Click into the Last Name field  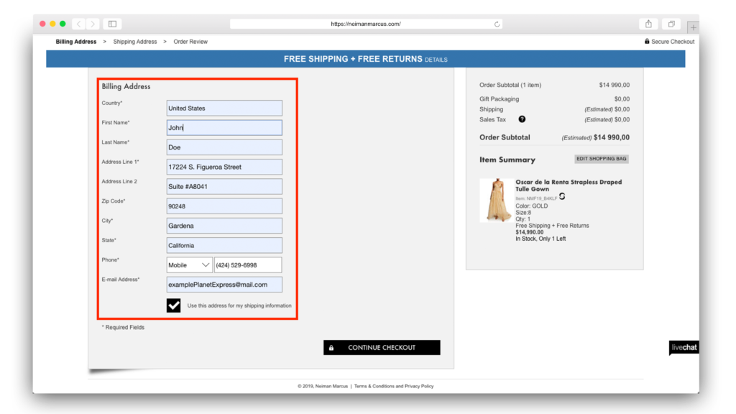click(x=224, y=147)
